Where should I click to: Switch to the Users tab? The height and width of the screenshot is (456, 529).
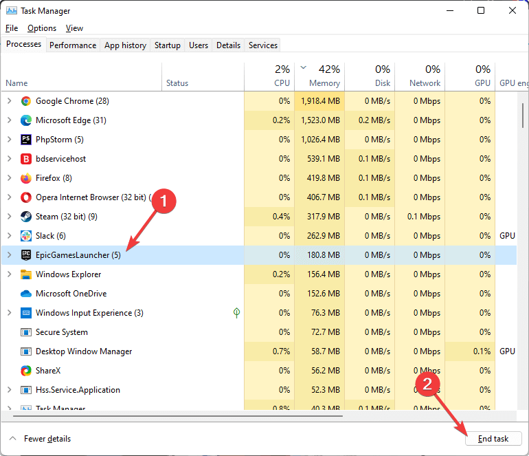coord(199,45)
